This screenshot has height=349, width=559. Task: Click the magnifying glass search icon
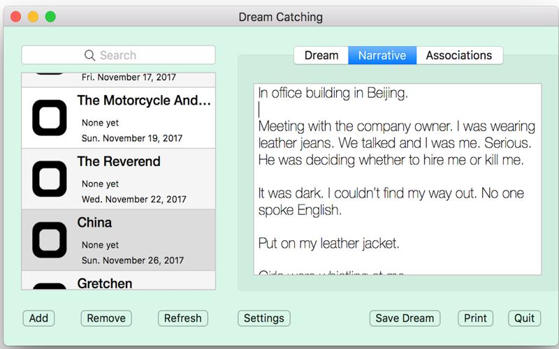pyautogui.click(x=89, y=55)
